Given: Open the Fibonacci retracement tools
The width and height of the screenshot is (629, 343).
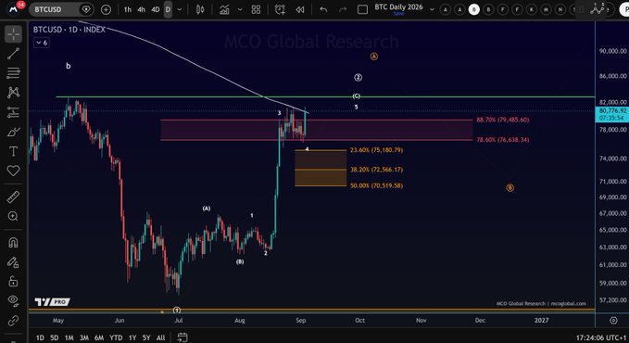Looking at the screenshot, I should tap(13, 73).
